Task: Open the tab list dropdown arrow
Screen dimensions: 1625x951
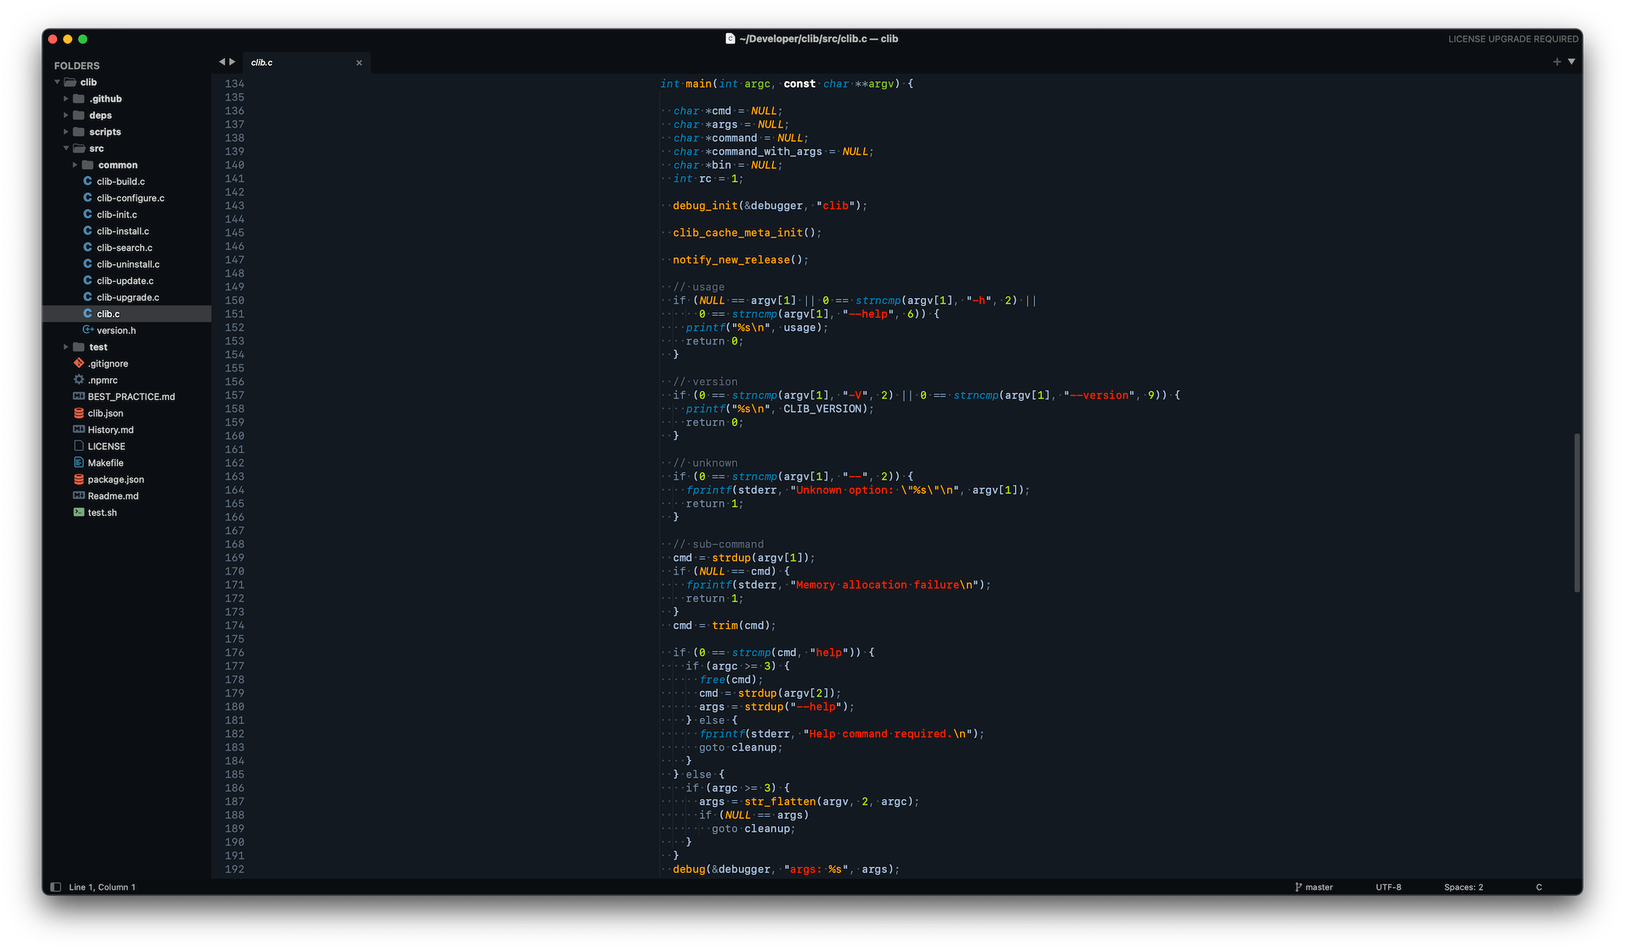Action: click(x=1572, y=62)
